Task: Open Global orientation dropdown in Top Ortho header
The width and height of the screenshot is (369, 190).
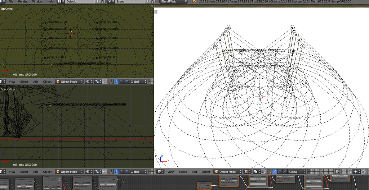Action: click(138, 82)
